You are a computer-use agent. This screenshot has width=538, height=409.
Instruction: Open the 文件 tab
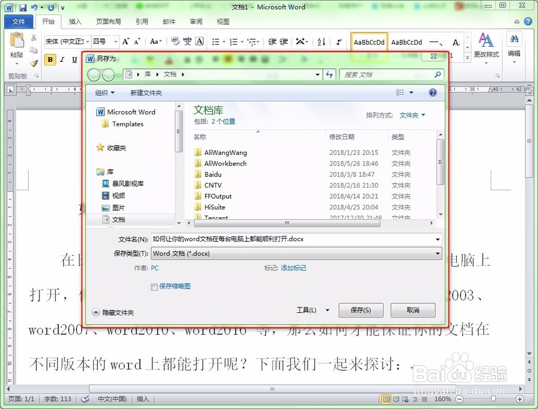(x=18, y=21)
